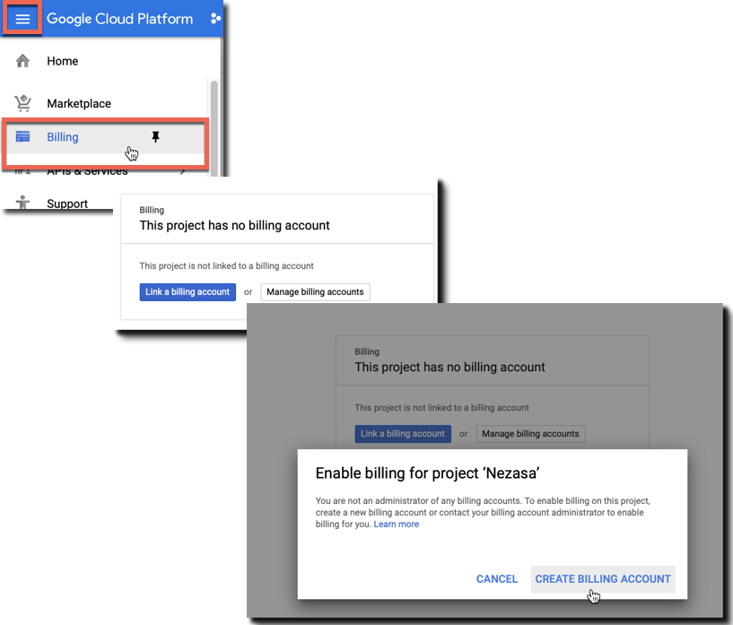
Task: Click the Marketplace cart icon
Action: 22,103
